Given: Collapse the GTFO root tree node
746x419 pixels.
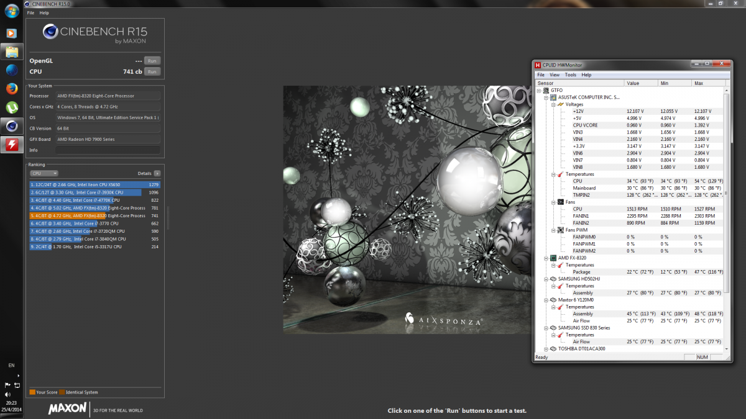Looking at the screenshot, I should click(x=540, y=90).
